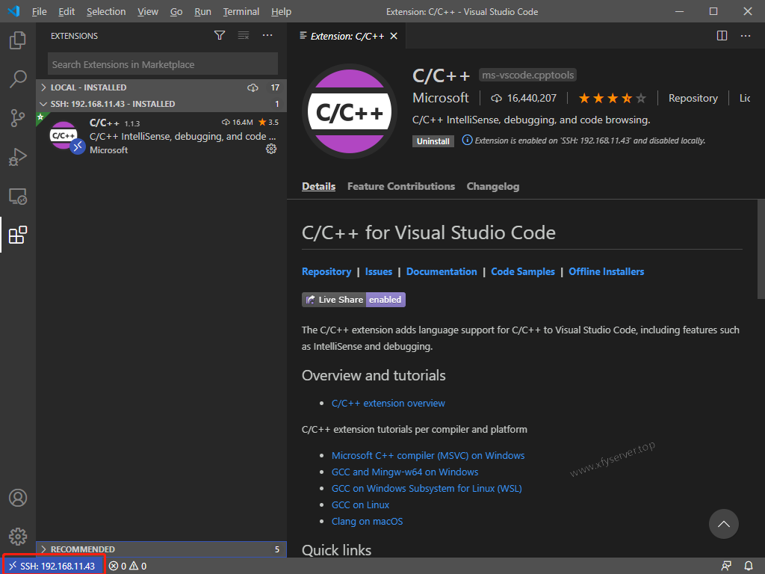Click the Search Extensions in Marketplace field
The image size is (765, 574).
161,64
